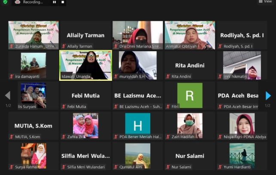Image resolution: width=276 pixels, height=175 pixels.
Task: Click Zain Hadifah's video tile
Action: click(189, 125)
